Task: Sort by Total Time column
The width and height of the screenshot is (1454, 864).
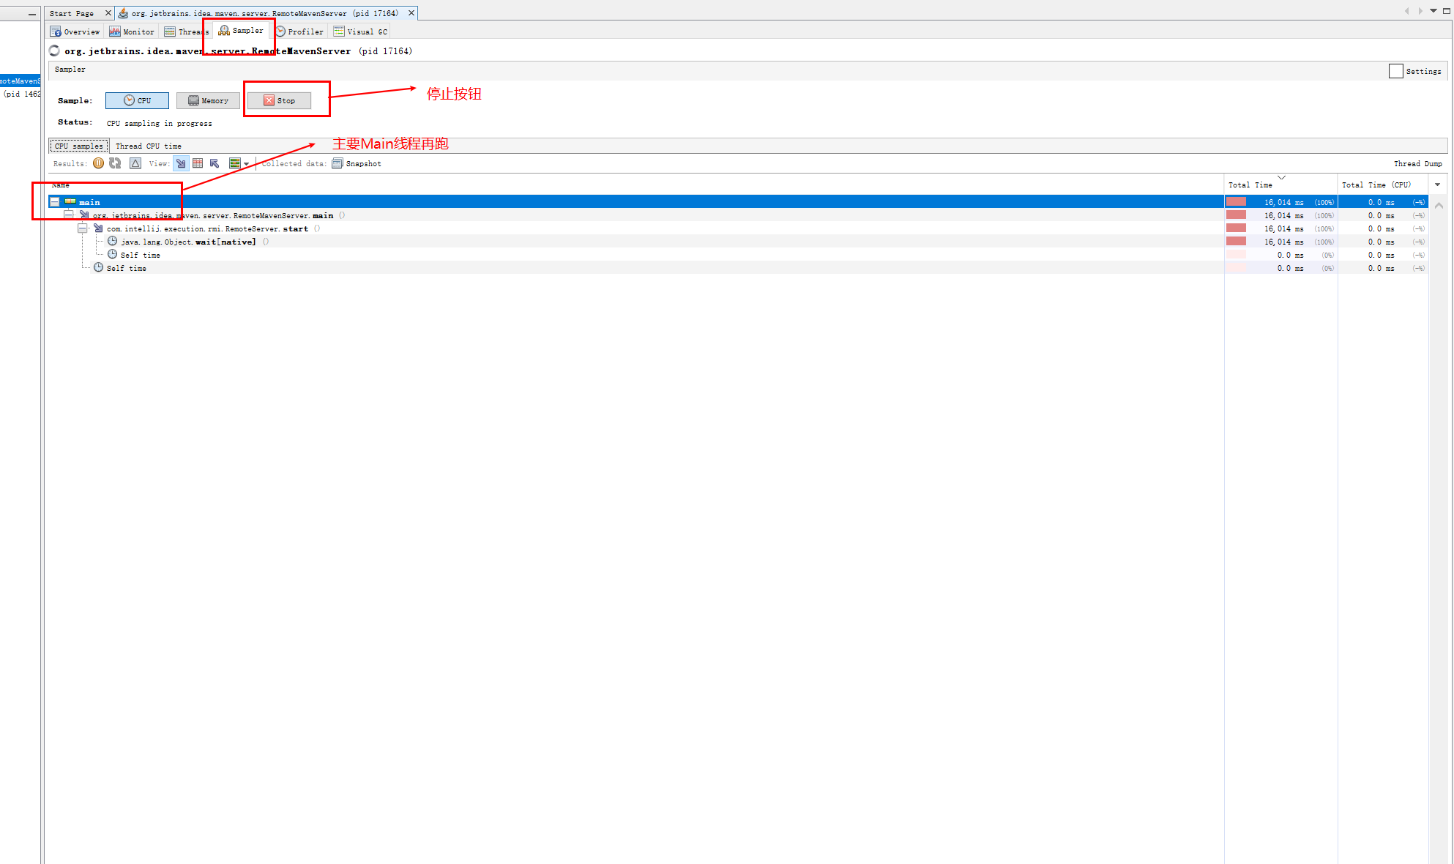Action: (1280, 185)
